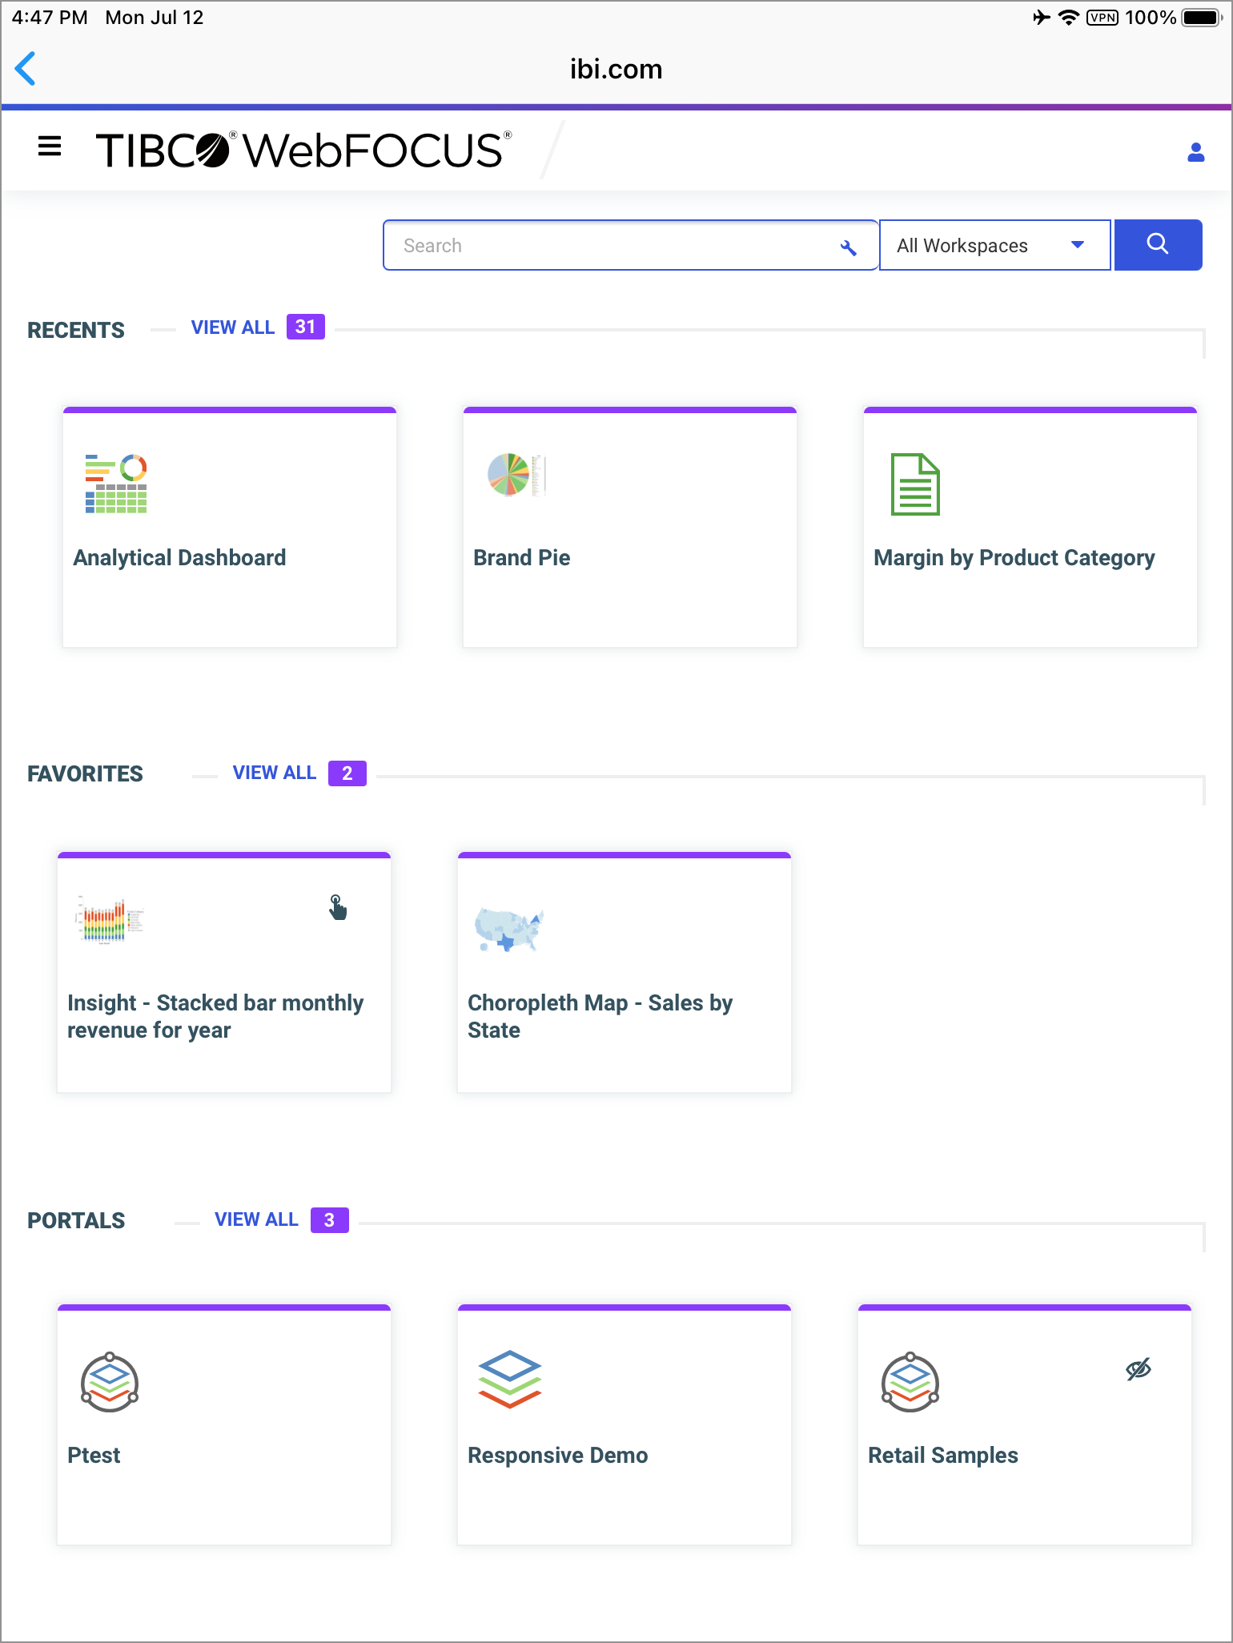The height and width of the screenshot is (1643, 1233).
Task: Click the magnifier search button
Action: pos(1158,244)
